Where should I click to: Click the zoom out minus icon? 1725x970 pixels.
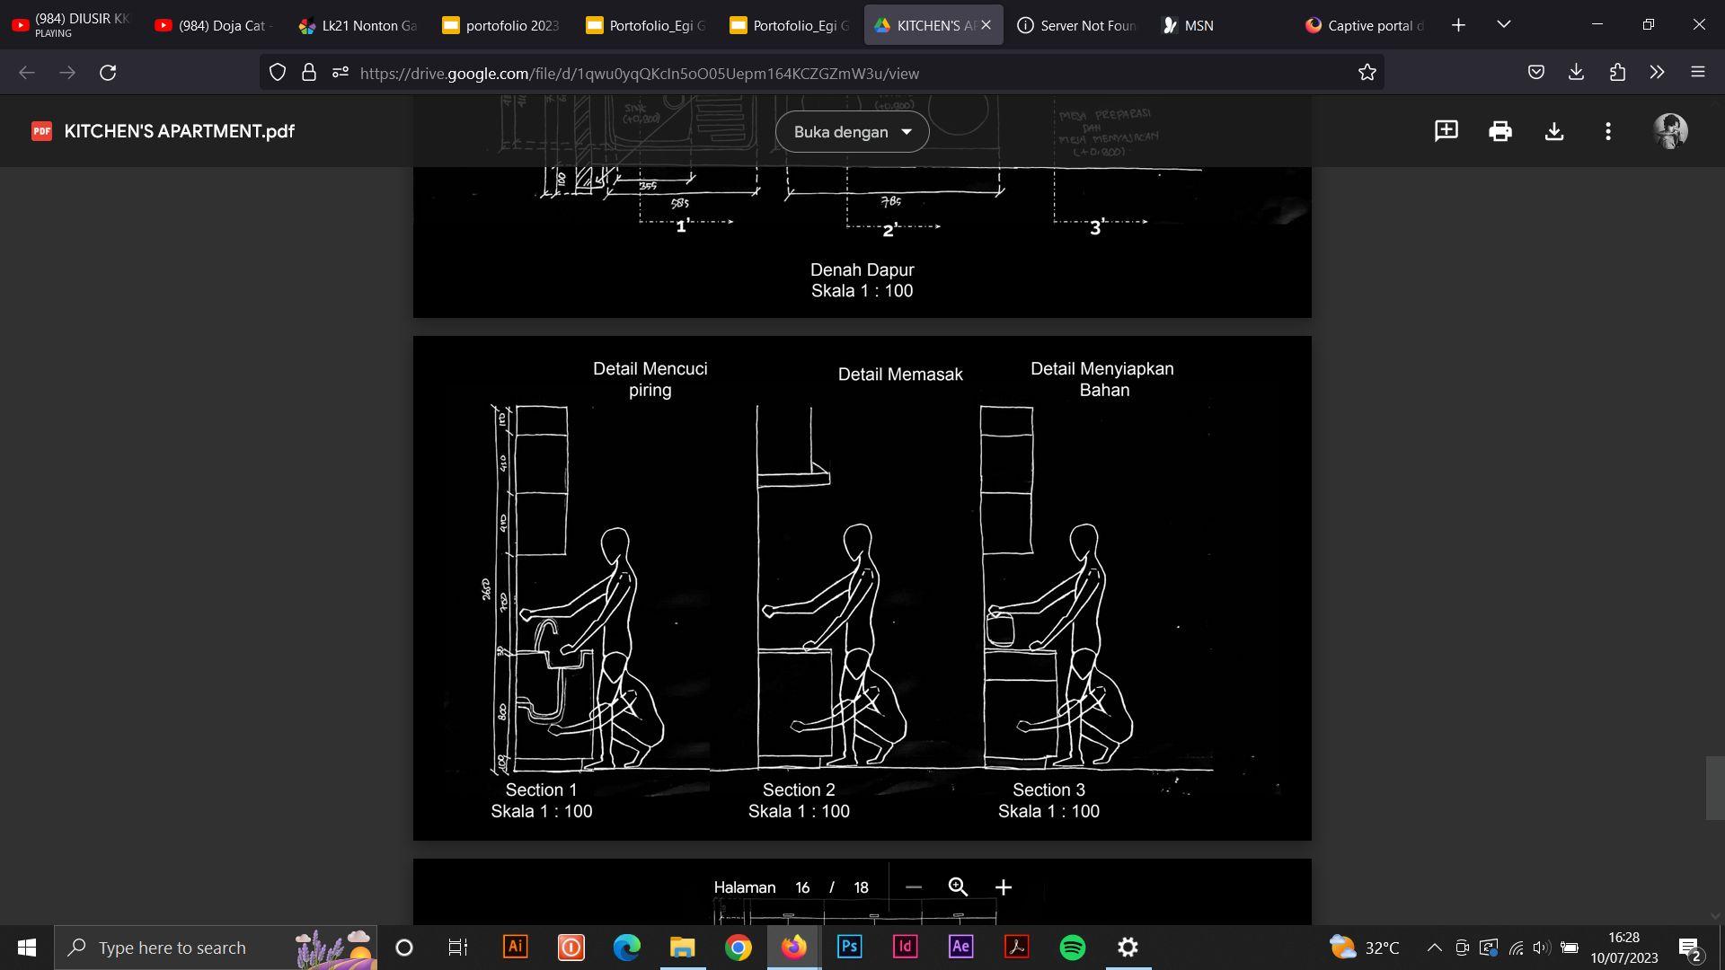[x=914, y=887]
